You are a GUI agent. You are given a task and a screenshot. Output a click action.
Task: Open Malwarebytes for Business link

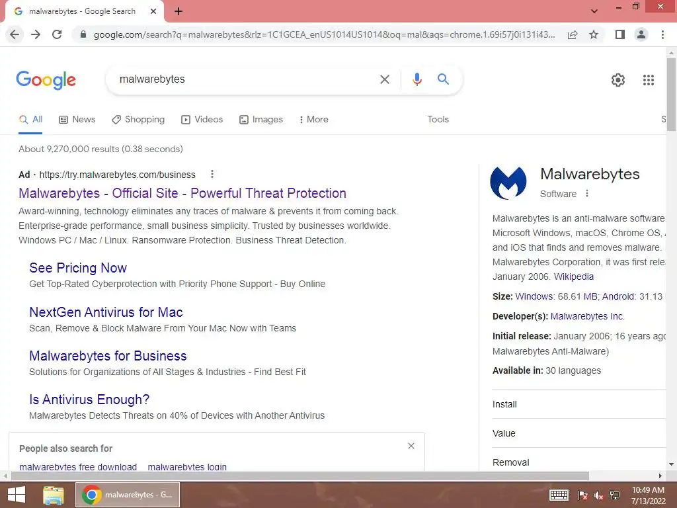[x=108, y=356]
